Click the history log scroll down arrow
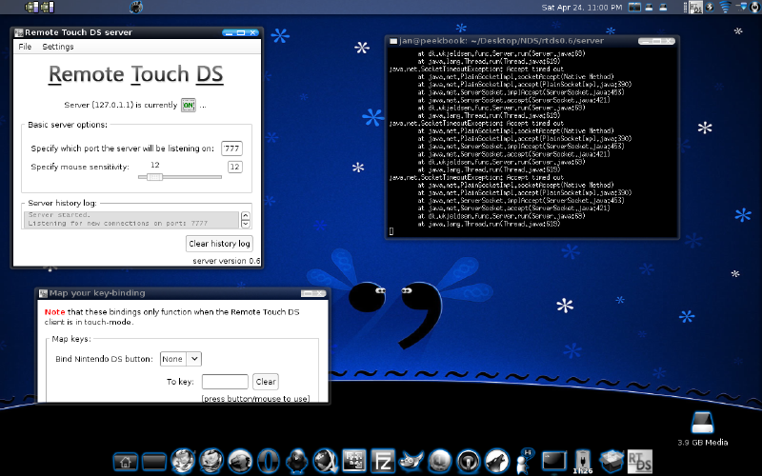762x476 pixels. [x=246, y=224]
